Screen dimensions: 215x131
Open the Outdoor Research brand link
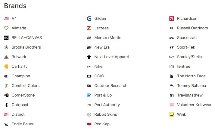[x=111, y=86]
